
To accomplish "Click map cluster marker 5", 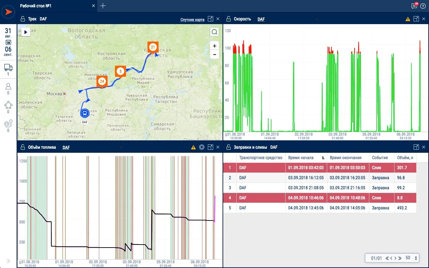I will point(120,71).
